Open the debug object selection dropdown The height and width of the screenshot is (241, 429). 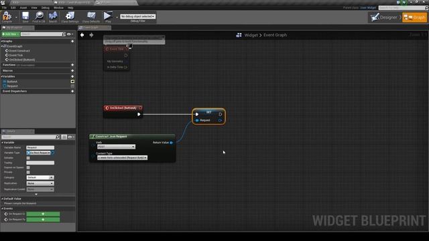tap(137, 16)
